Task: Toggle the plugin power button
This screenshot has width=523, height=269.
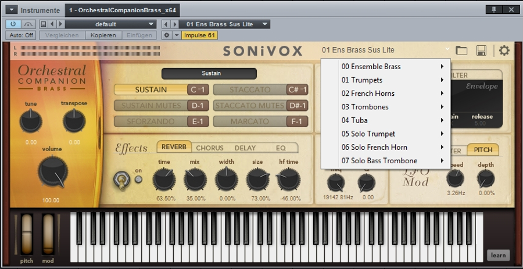Action: 13,24
